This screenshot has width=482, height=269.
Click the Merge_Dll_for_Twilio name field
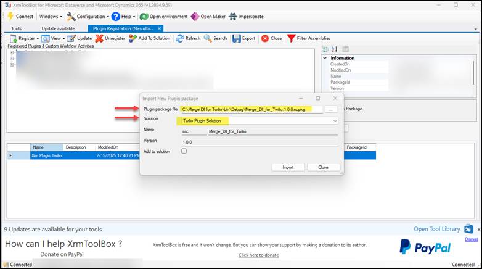click(x=273, y=131)
